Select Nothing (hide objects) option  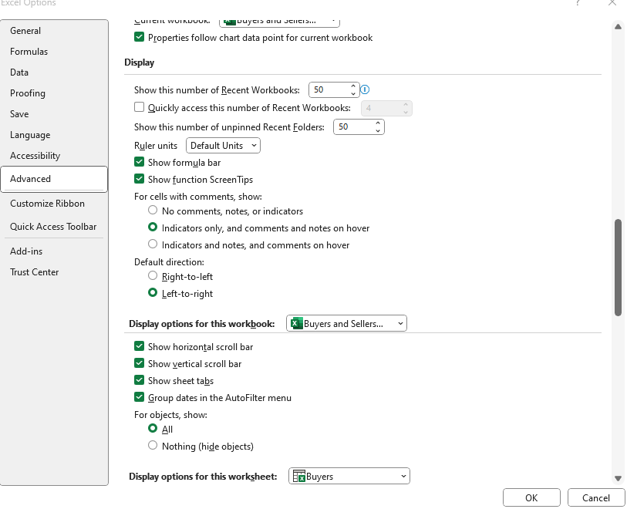coord(153,446)
